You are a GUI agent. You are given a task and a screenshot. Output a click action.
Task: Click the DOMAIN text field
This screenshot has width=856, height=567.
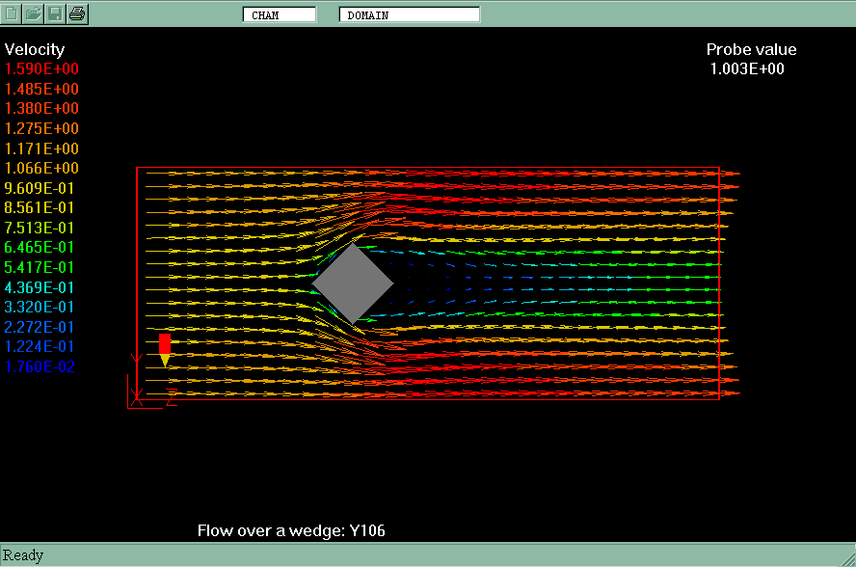[x=409, y=15]
